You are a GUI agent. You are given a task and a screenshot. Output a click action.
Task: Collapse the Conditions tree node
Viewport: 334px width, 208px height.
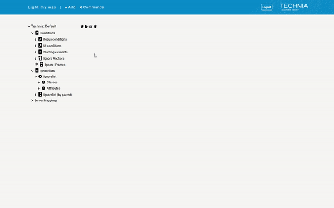32,33
